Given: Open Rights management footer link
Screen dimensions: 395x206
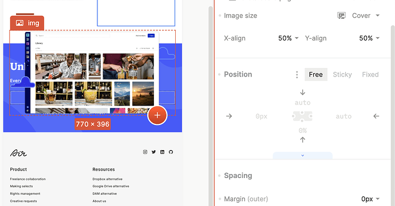Looking at the screenshot, I should (25, 193).
